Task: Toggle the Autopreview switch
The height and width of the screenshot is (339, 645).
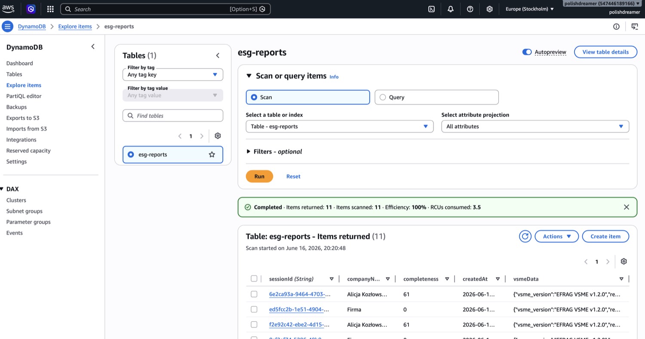Action: [527, 52]
